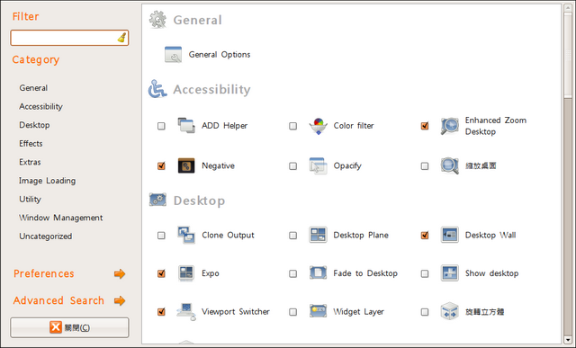Open the Widget Layer plugin icon

(x=318, y=311)
